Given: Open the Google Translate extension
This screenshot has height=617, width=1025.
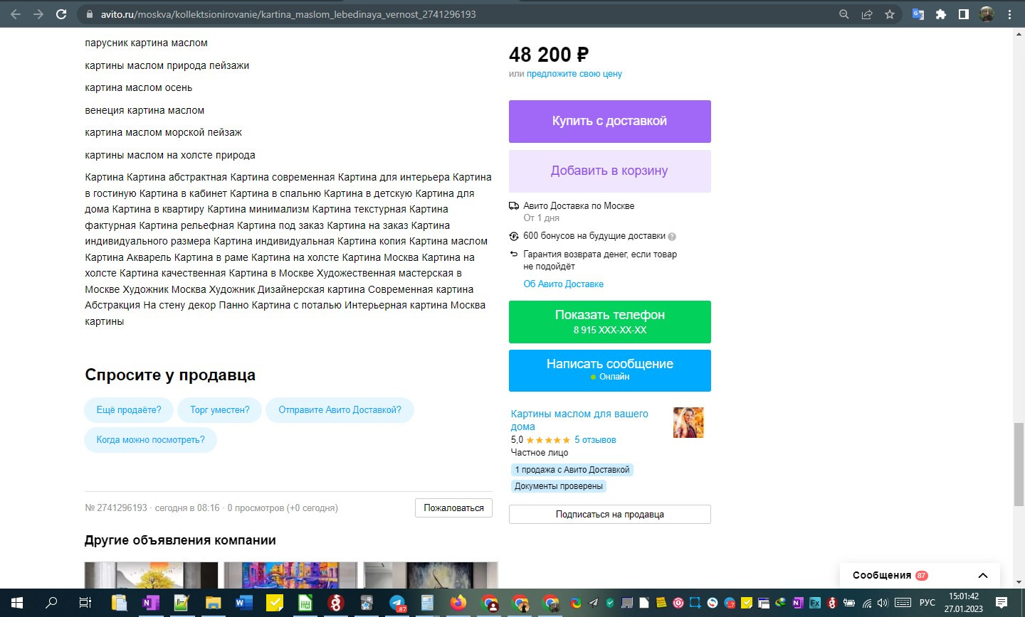Looking at the screenshot, I should click(x=918, y=14).
